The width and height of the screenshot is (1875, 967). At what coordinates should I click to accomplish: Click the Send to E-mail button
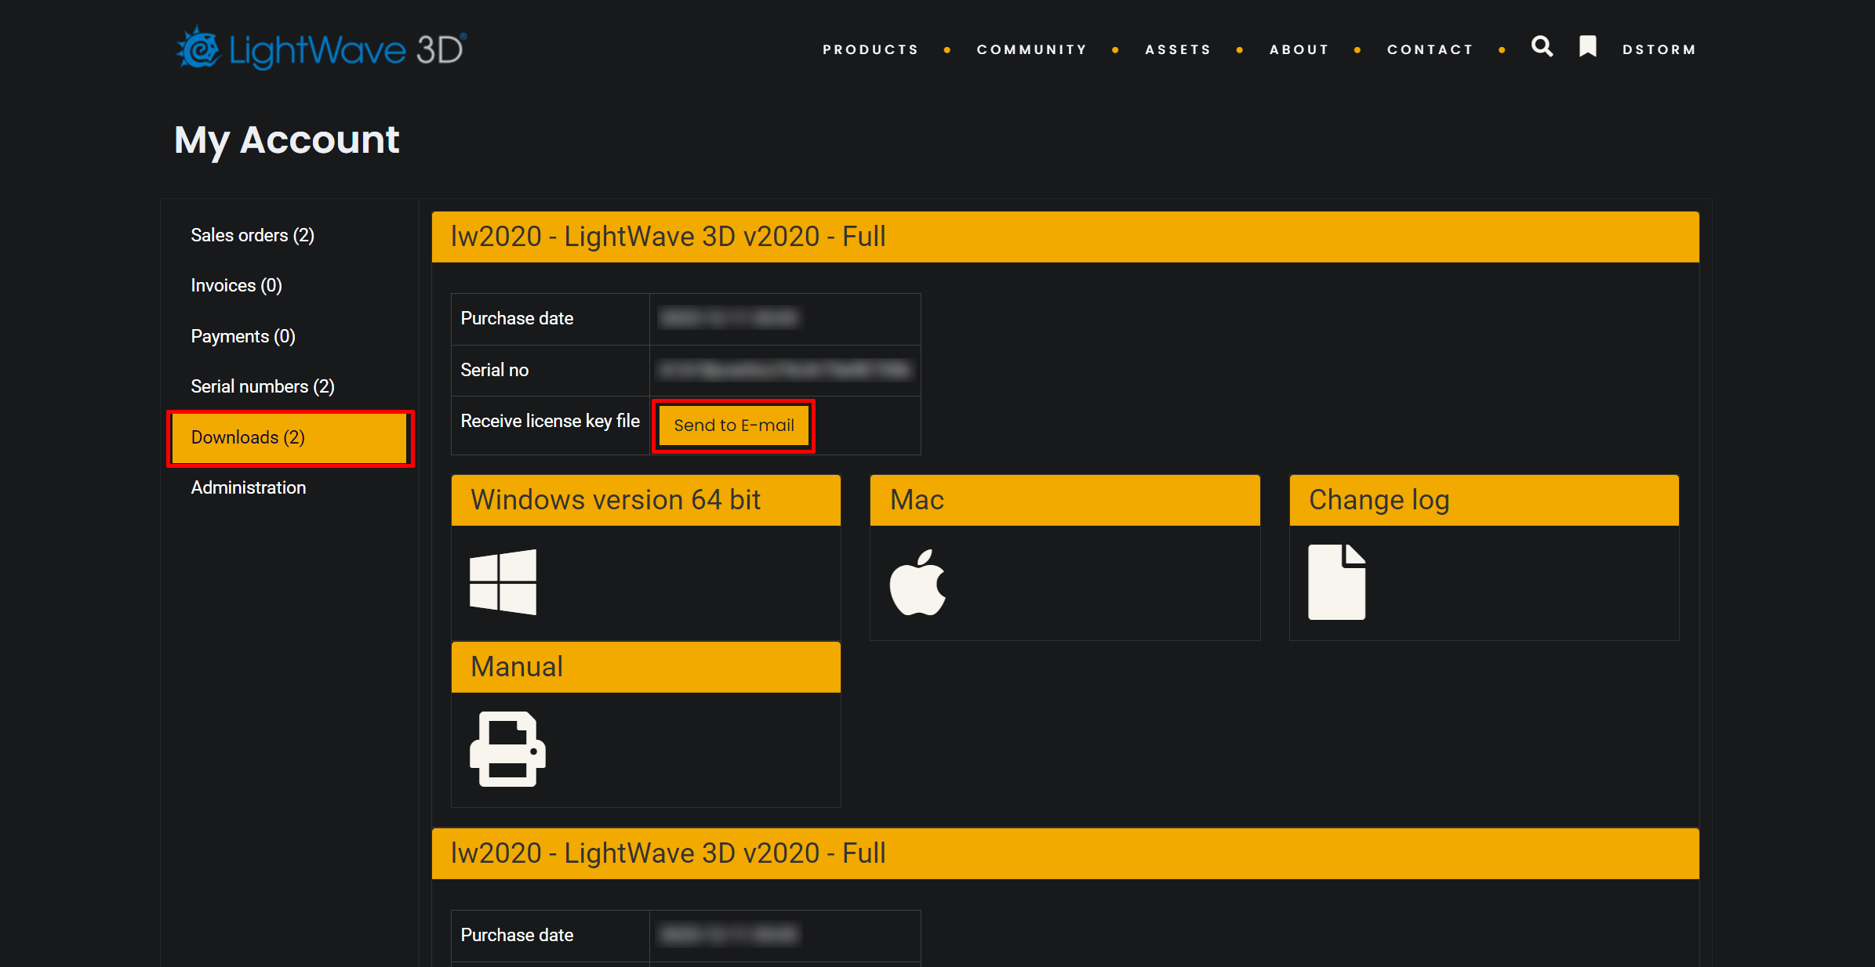(734, 426)
